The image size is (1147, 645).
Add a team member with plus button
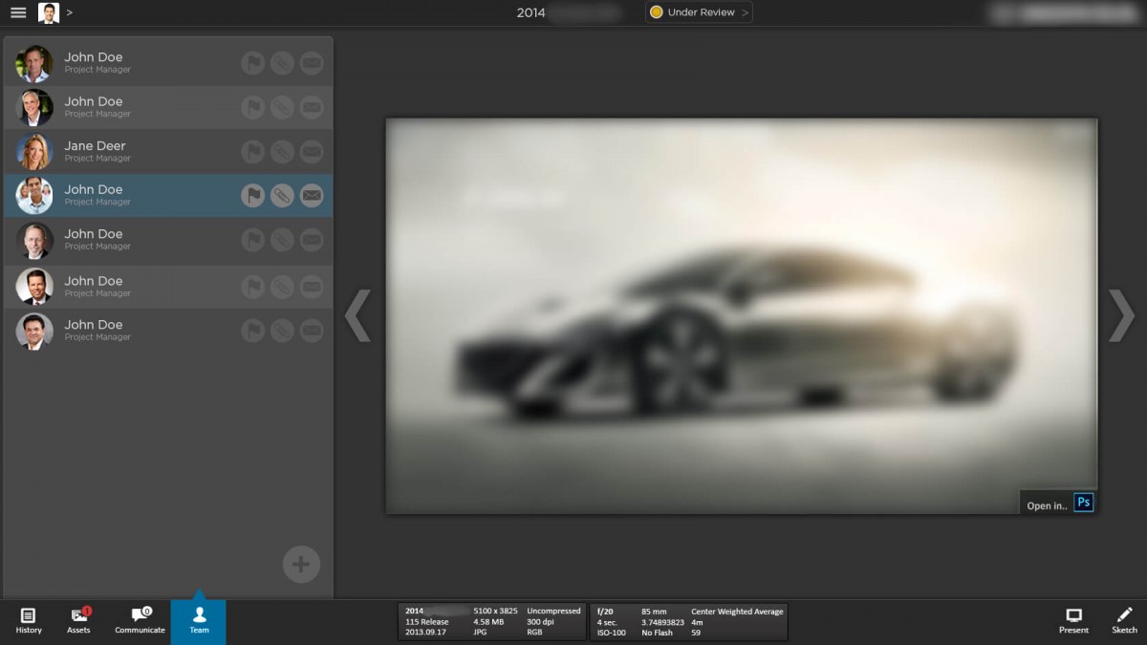[301, 564]
